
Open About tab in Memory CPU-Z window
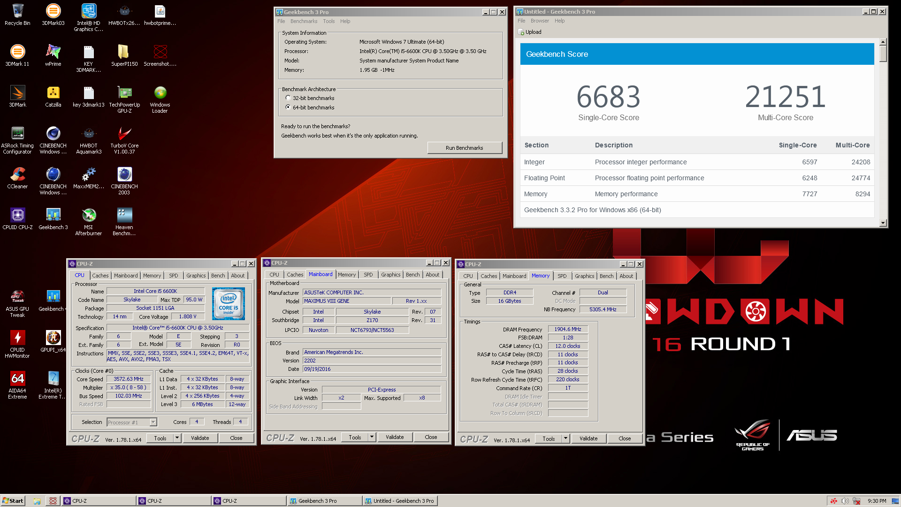(x=626, y=276)
